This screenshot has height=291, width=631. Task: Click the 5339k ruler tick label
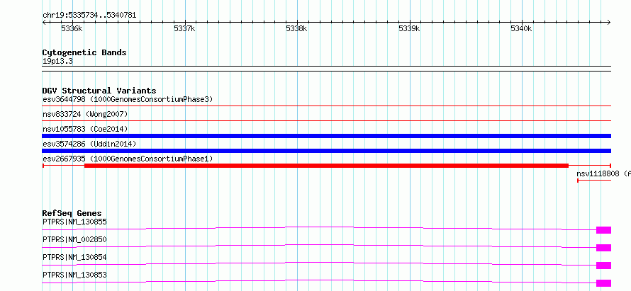409,29
